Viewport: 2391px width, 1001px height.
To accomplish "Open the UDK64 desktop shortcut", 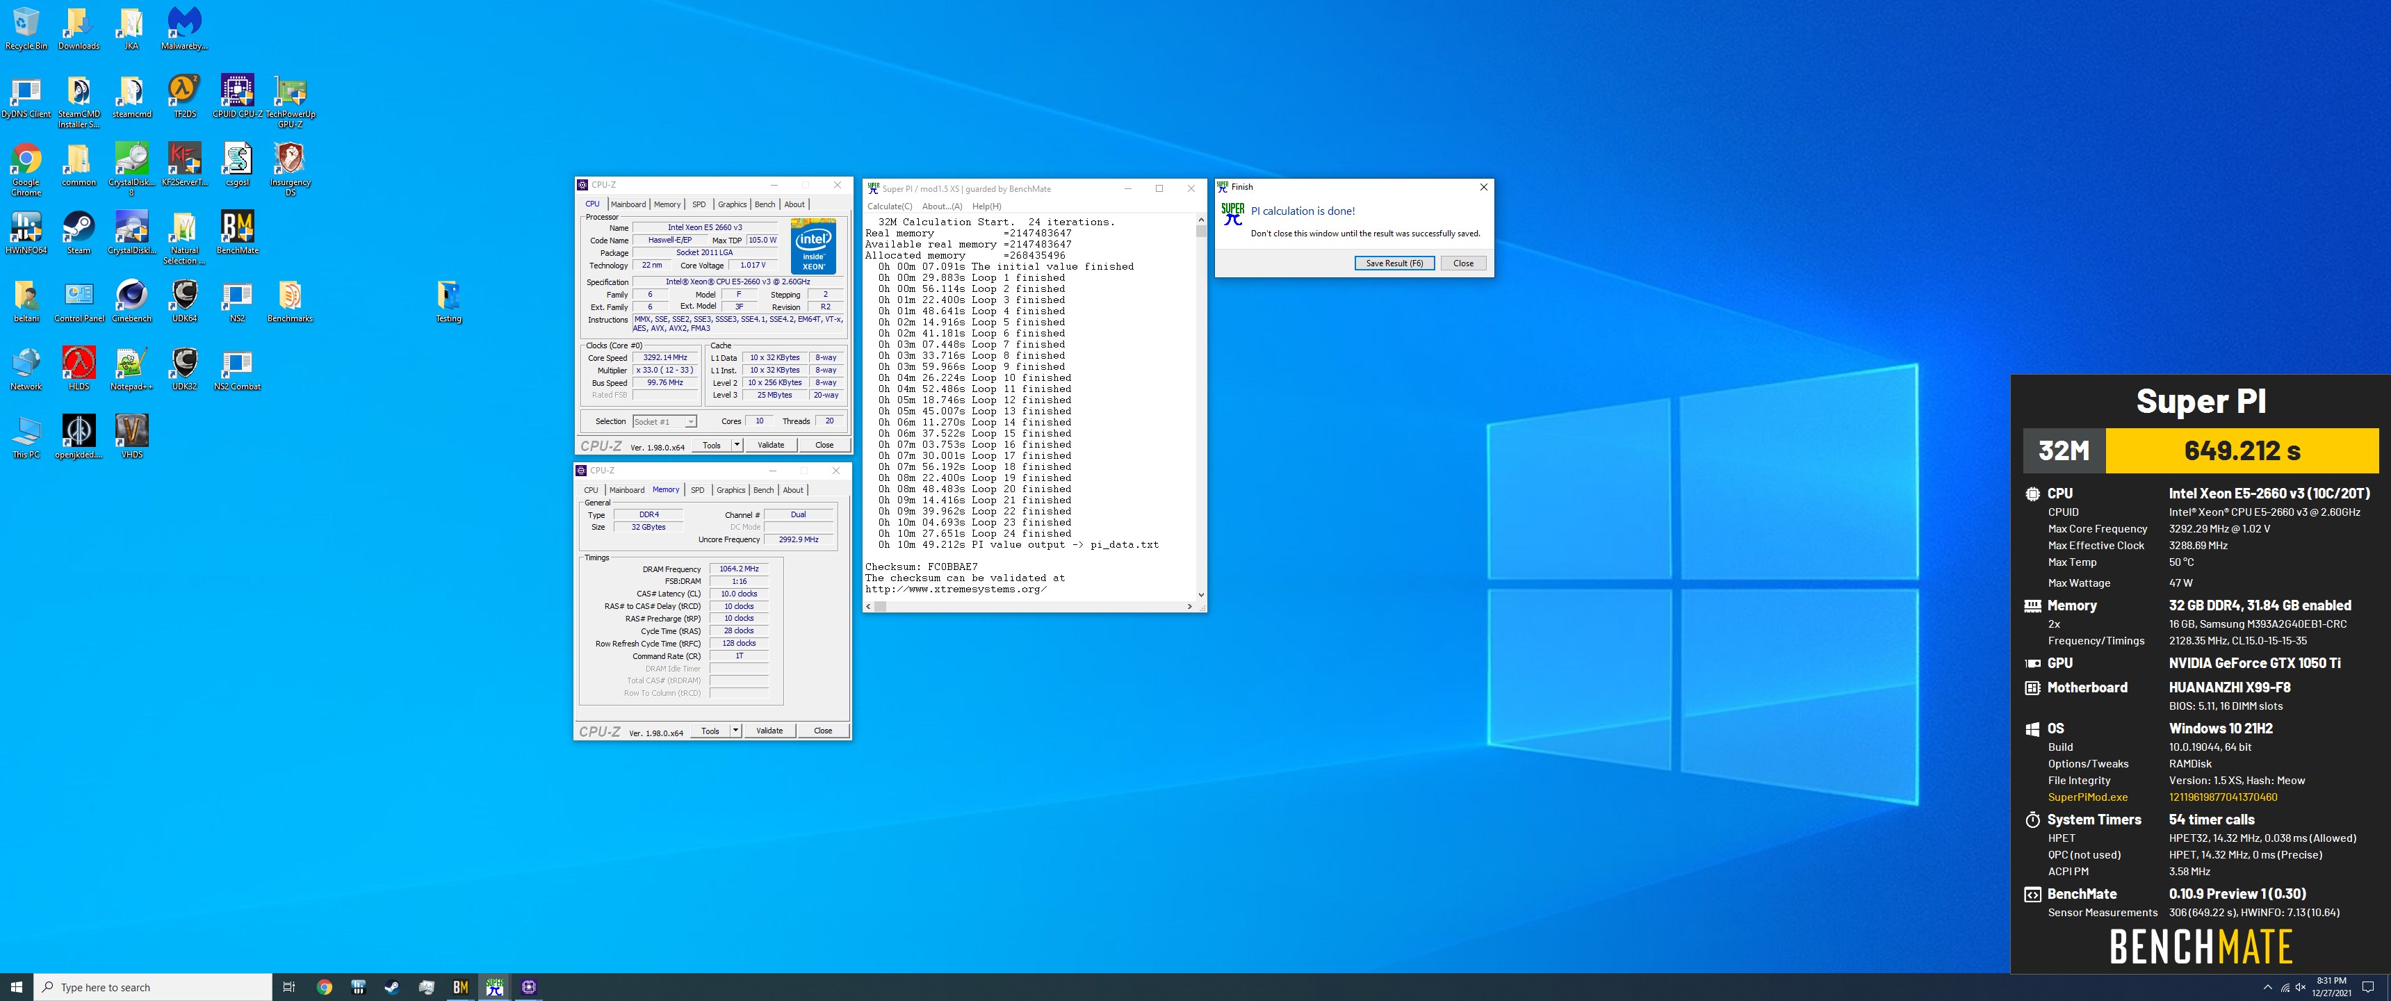I will (x=185, y=301).
